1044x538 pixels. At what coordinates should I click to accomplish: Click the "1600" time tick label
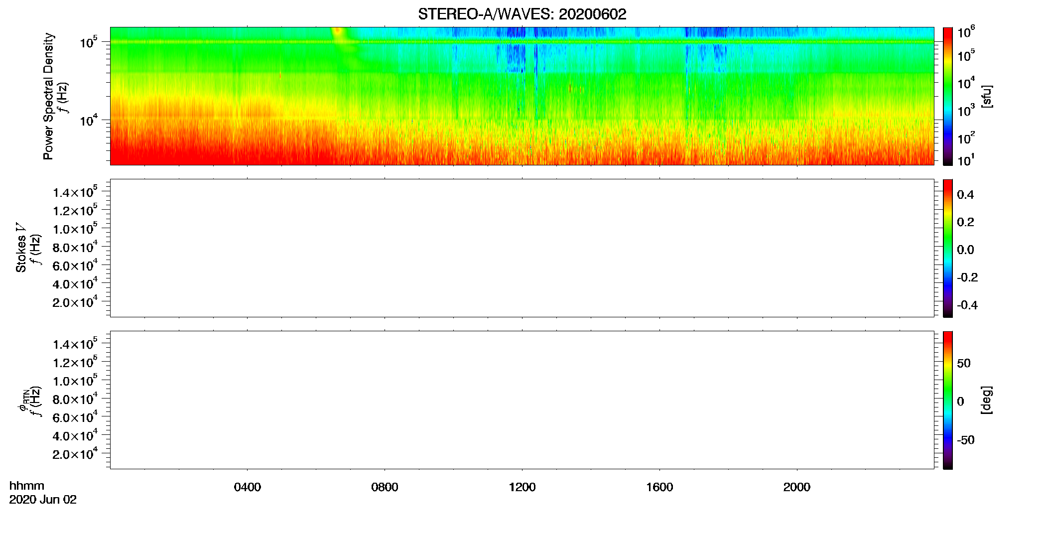(659, 487)
